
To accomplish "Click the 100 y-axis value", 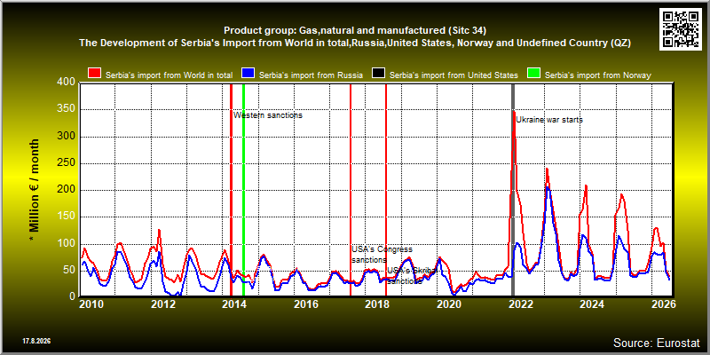I will tap(67, 244).
